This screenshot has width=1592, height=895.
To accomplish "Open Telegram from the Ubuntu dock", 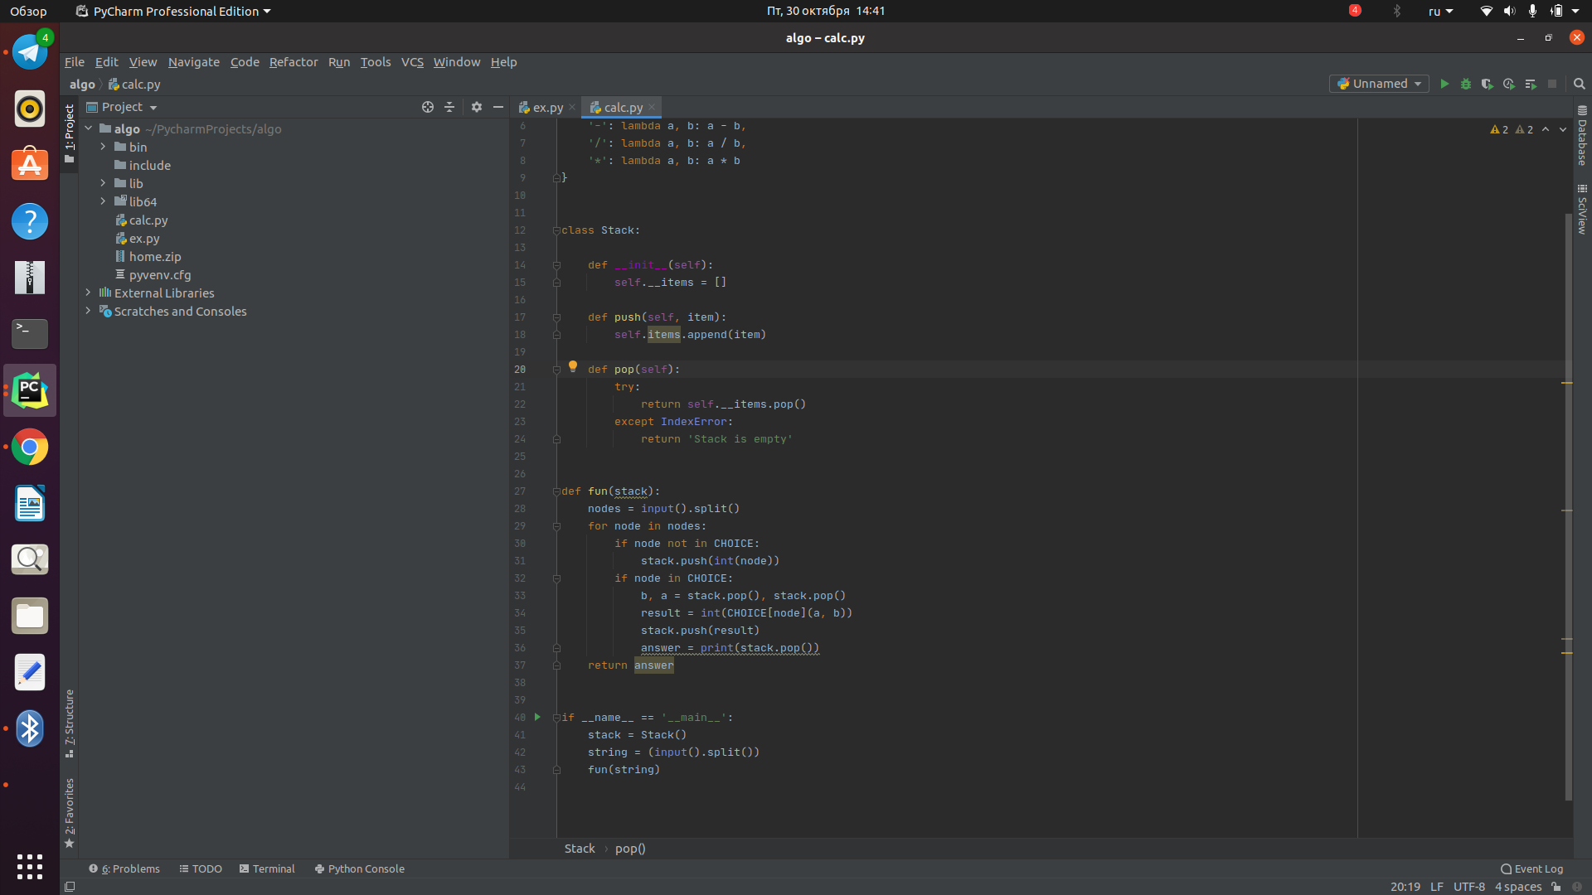I will tap(30, 52).
